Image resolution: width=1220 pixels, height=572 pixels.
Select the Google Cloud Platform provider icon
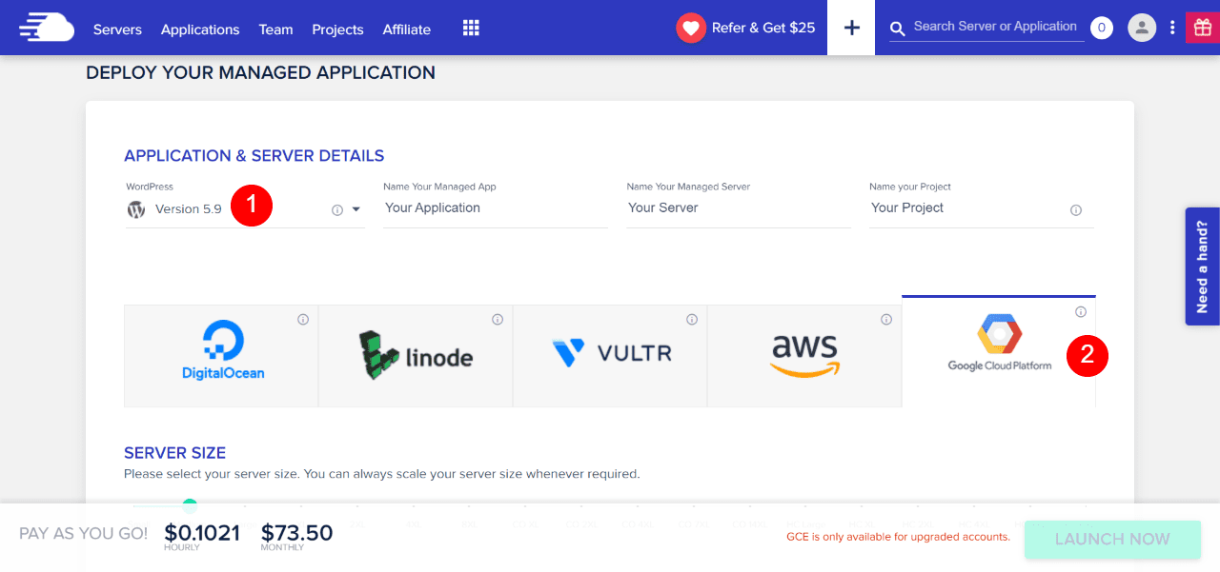click(x=997, y=343)
